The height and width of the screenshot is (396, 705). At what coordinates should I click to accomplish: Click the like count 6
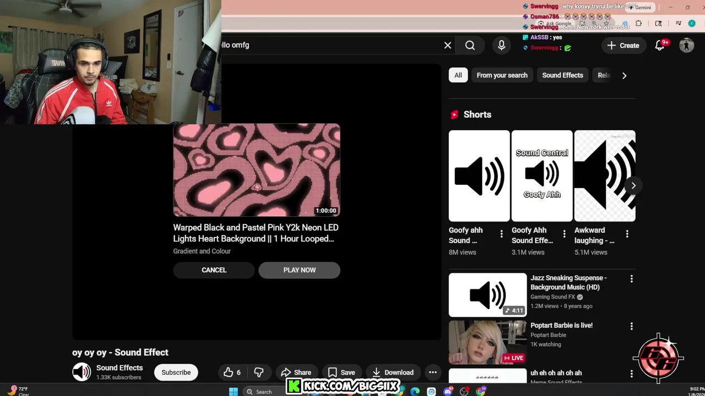pos(238,372)
